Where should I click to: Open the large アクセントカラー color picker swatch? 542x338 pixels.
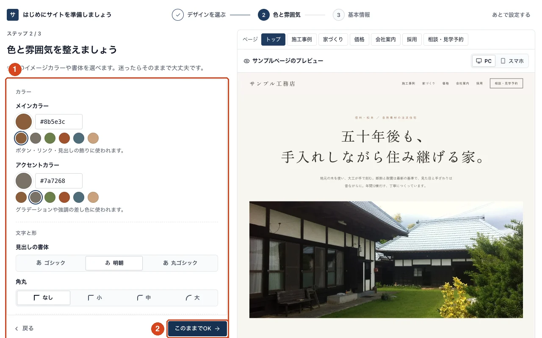pyautogui.click(x=24, y=181)
